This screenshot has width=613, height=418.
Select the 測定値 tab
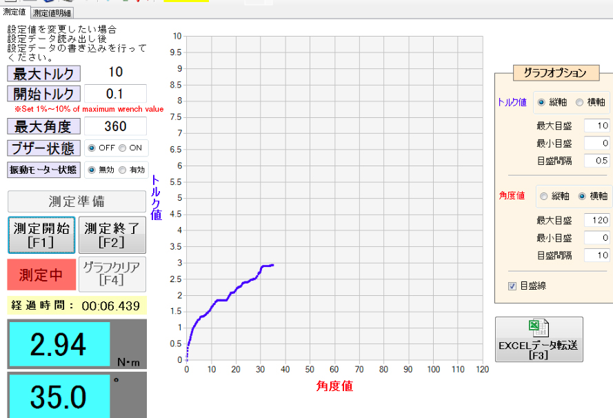pos(14,12)
